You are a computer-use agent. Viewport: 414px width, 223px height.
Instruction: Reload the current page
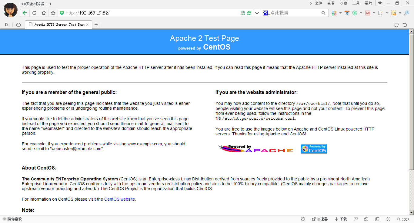34,13
